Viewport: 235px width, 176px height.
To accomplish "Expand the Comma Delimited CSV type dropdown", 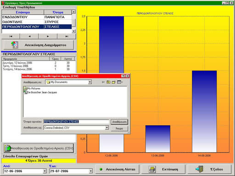I will (x=107, y=127).
